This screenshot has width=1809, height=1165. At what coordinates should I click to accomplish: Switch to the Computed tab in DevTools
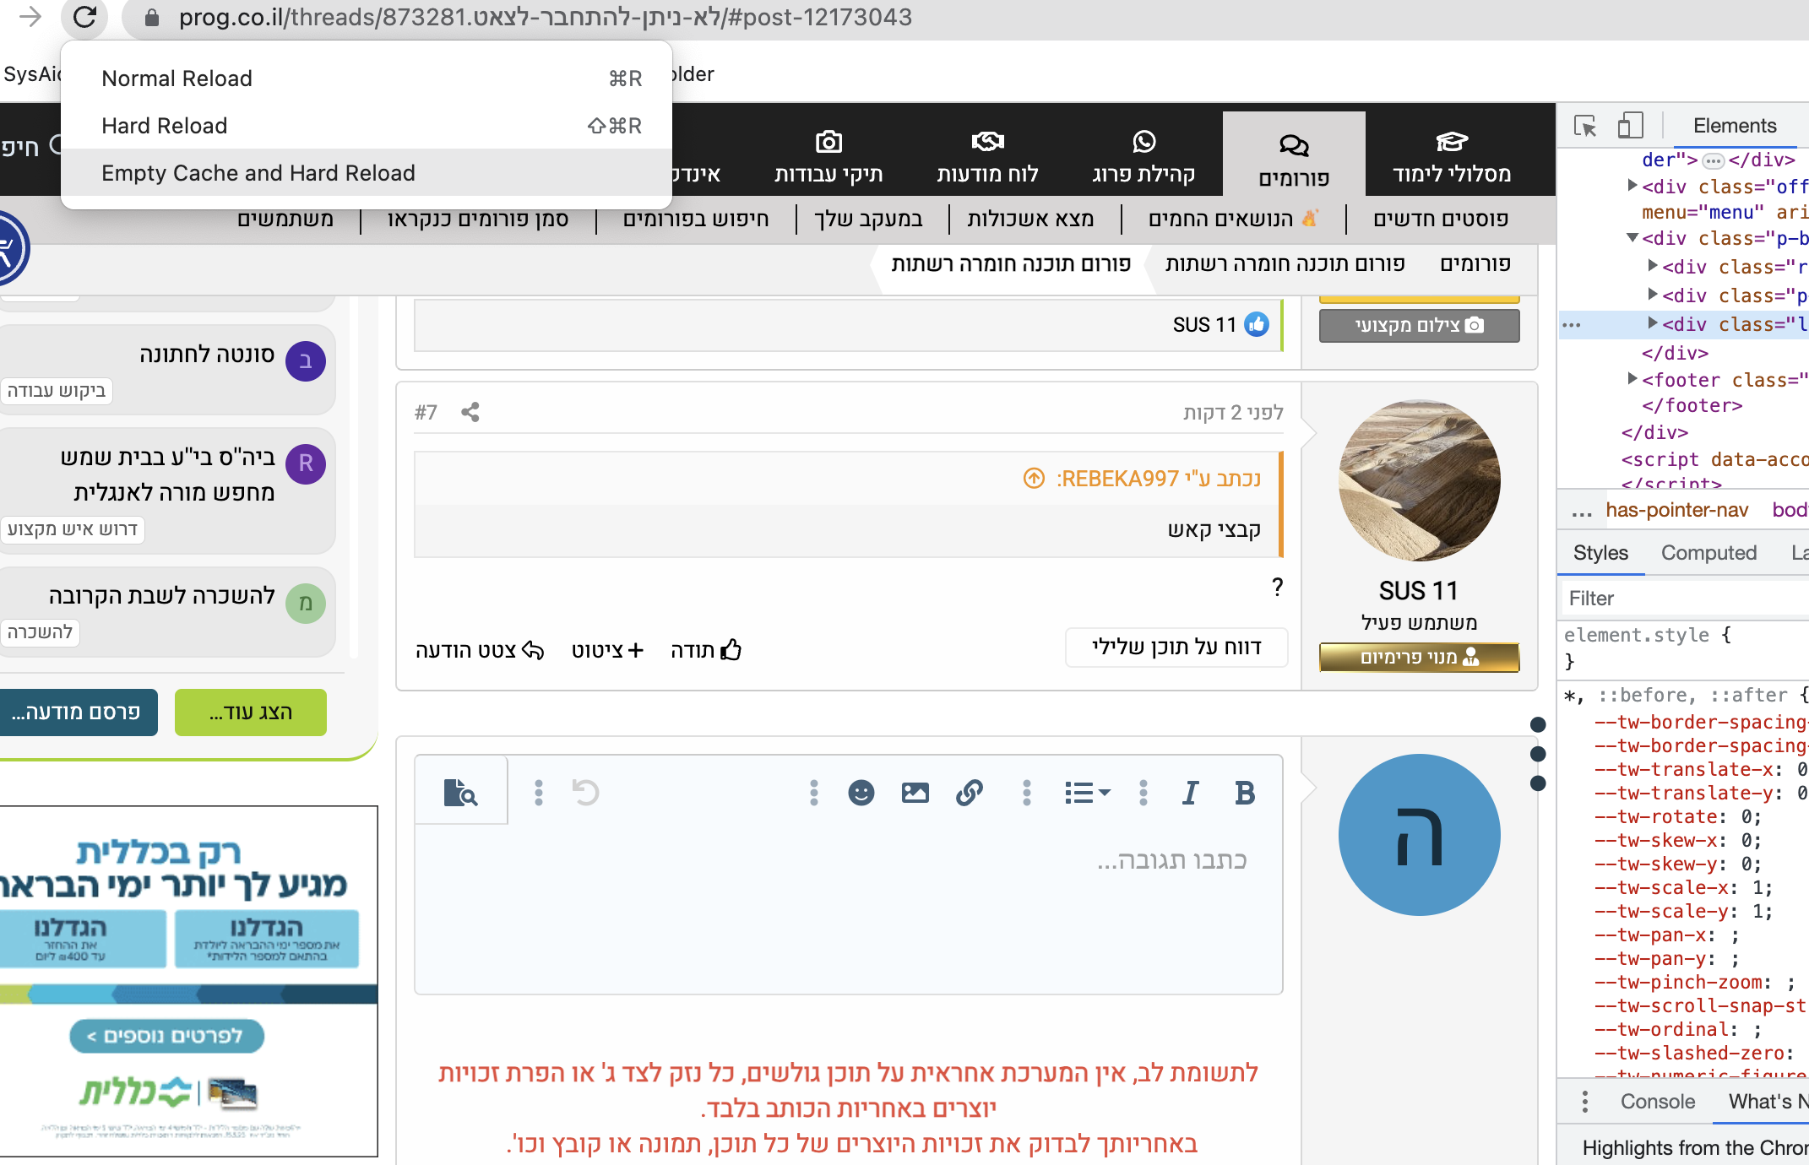click(1708, 553)
